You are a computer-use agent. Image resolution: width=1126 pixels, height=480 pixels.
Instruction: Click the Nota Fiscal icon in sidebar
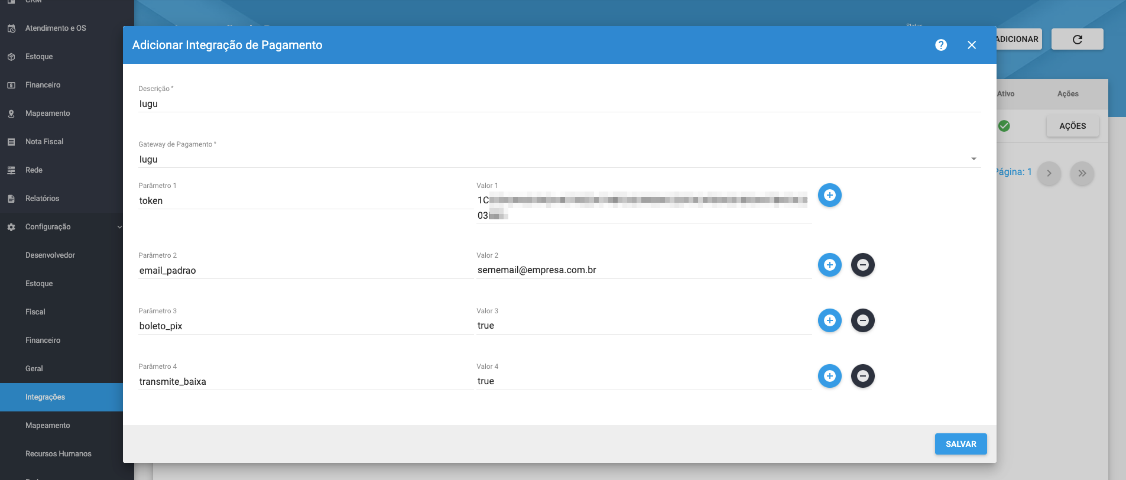coord(11,142)
